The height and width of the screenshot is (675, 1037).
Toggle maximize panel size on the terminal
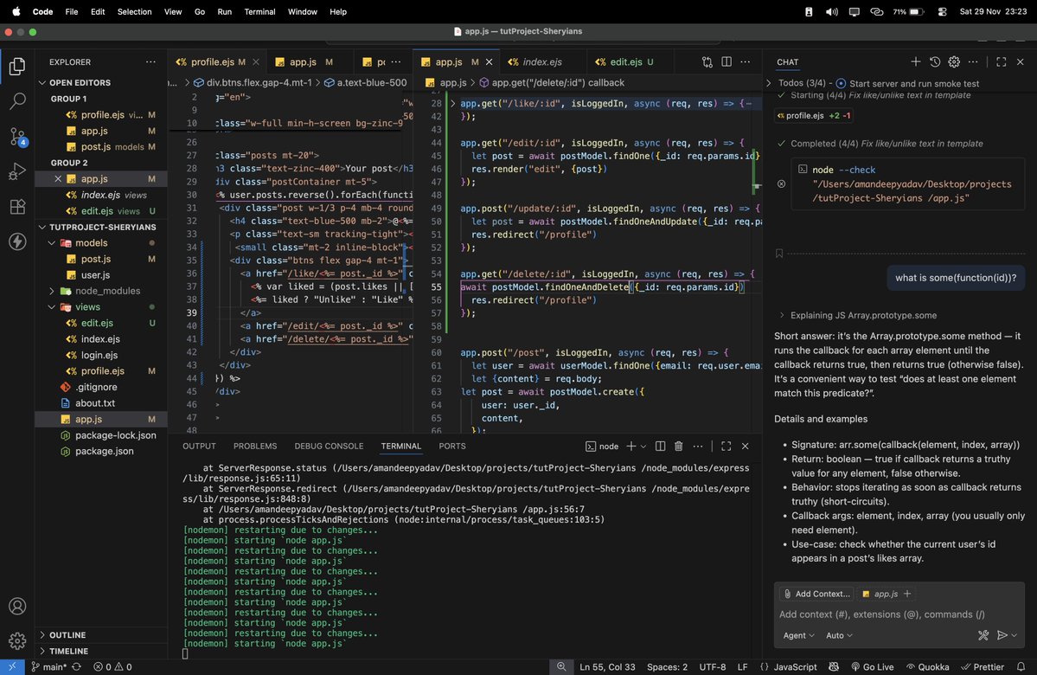[727, 446]
